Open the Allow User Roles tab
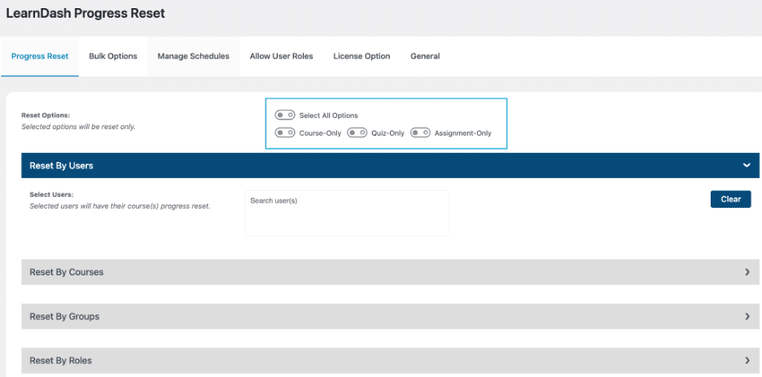 point(282,56)
